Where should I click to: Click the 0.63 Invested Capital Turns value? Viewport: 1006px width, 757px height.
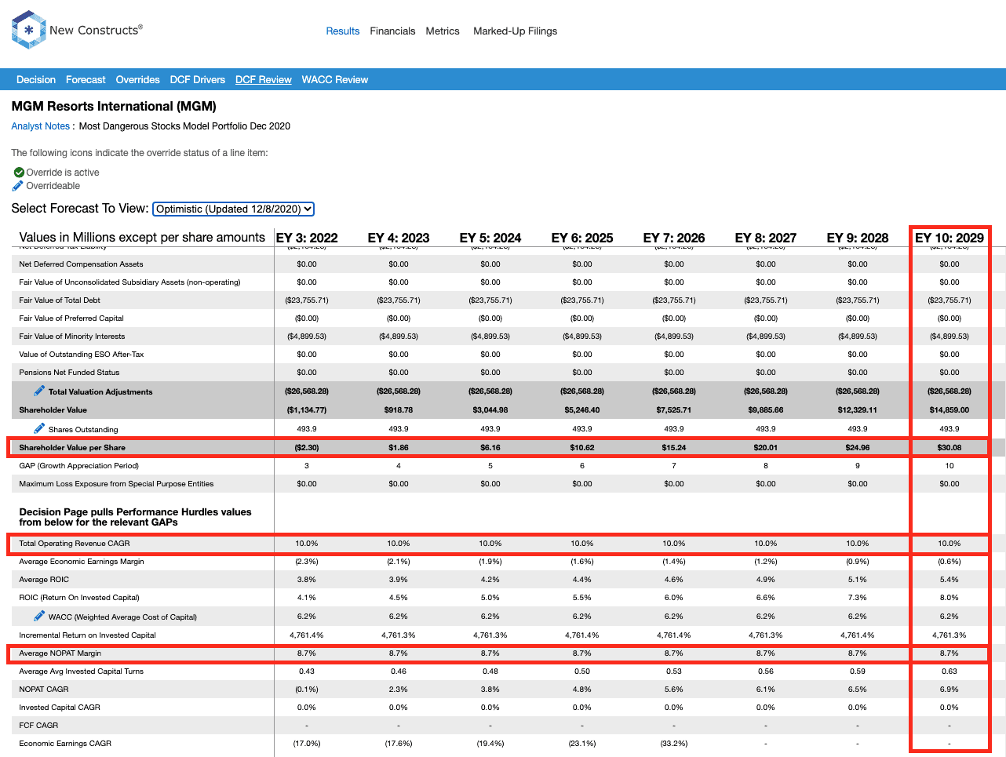click(x=950, y=671)
